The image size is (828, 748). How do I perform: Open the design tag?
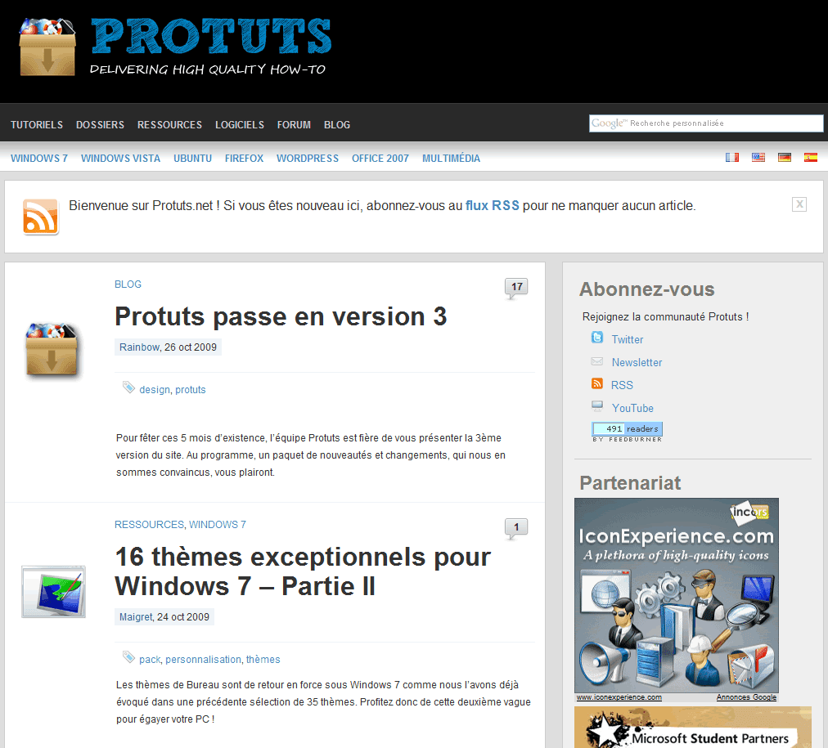coord(155,390)
